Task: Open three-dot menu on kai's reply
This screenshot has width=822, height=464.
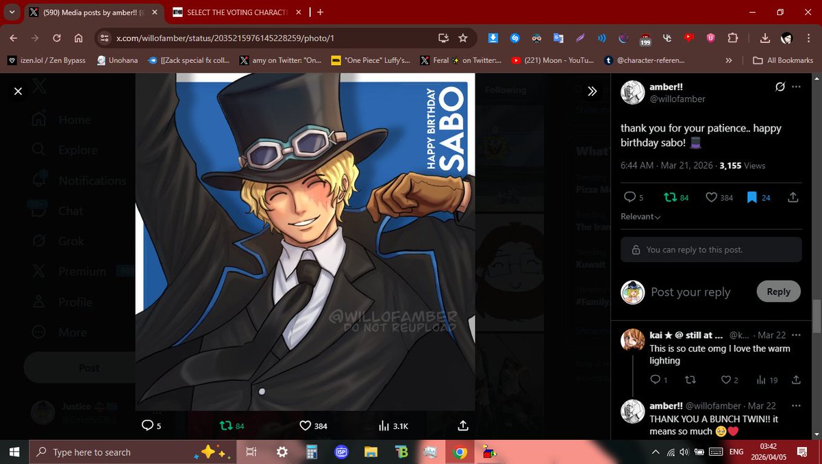Action: click(796, 335)
